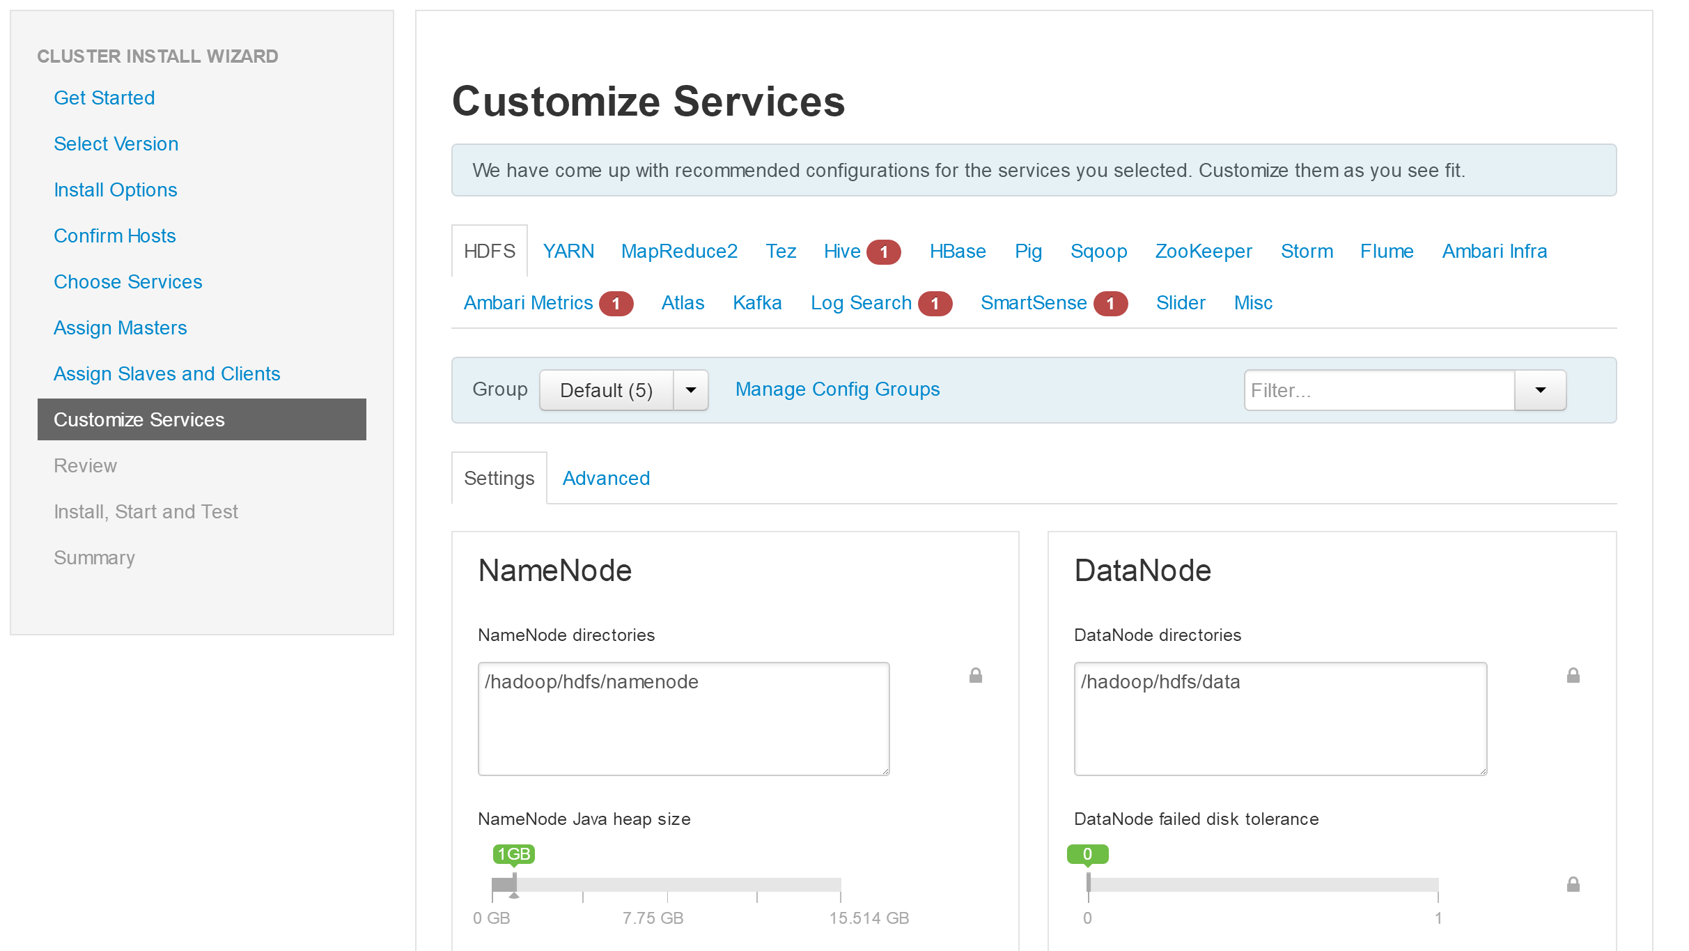Focus the DataNode directories text area

[x=1281, y=719]
